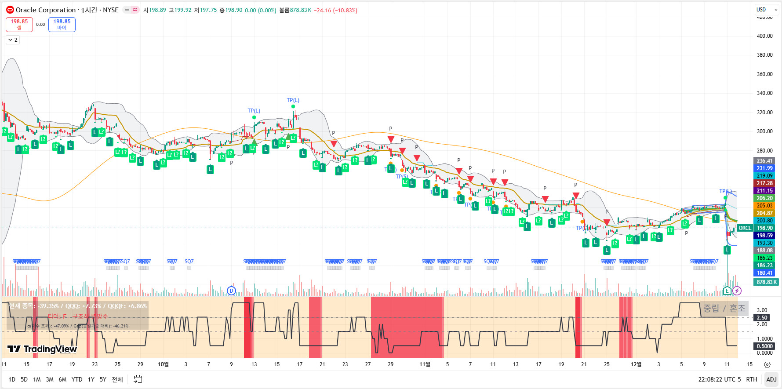Select the YTD time range
Image resolution: width=782 pixels, height=389 pixels.
coord(77,379)
